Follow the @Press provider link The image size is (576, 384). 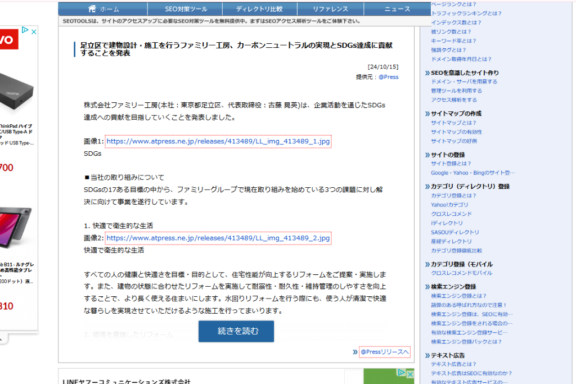[x=388, y=76]
